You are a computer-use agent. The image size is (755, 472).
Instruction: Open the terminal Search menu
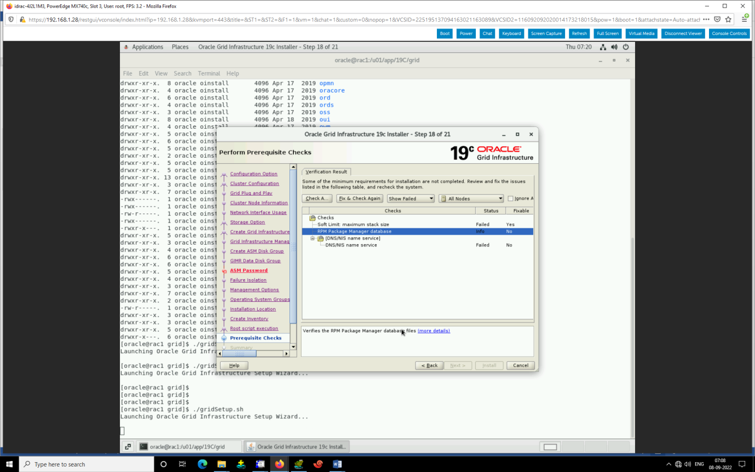click(x=183, y=73)
